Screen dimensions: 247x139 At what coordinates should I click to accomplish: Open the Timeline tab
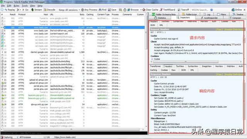[238, 14]
